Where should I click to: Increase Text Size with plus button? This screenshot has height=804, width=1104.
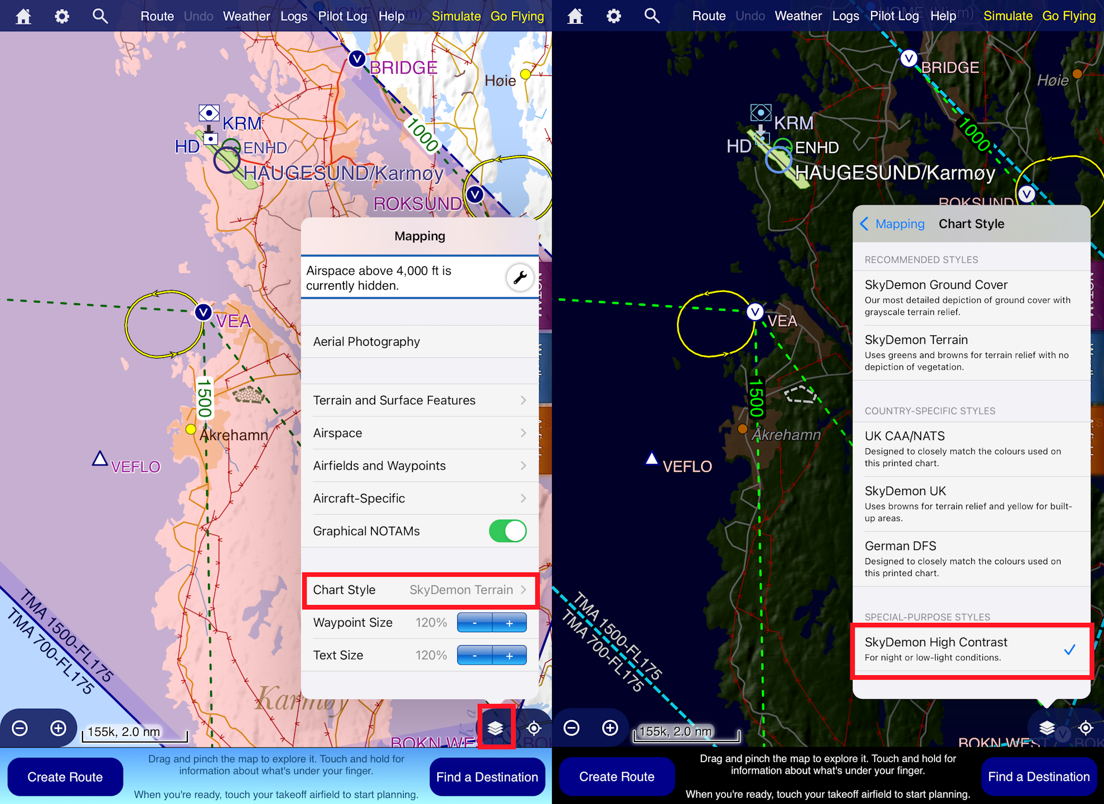[510, 656]
